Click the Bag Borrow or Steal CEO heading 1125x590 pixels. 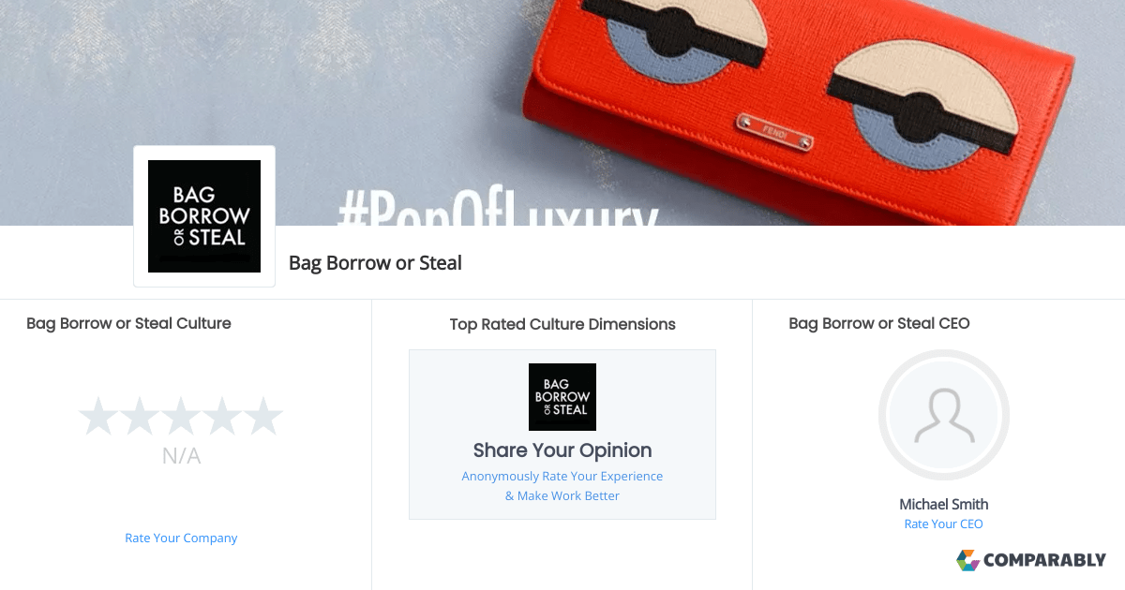coord(879,323)
